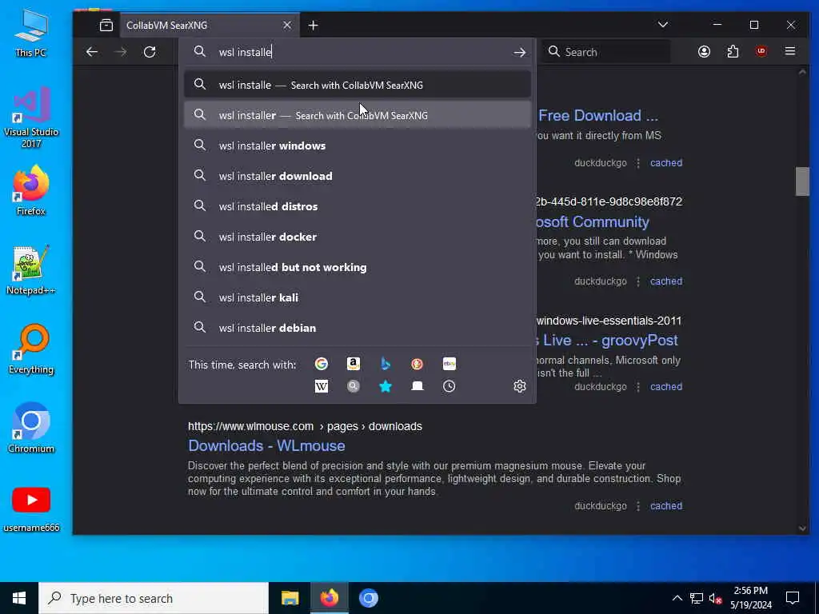Go back to the previous page

92,52
